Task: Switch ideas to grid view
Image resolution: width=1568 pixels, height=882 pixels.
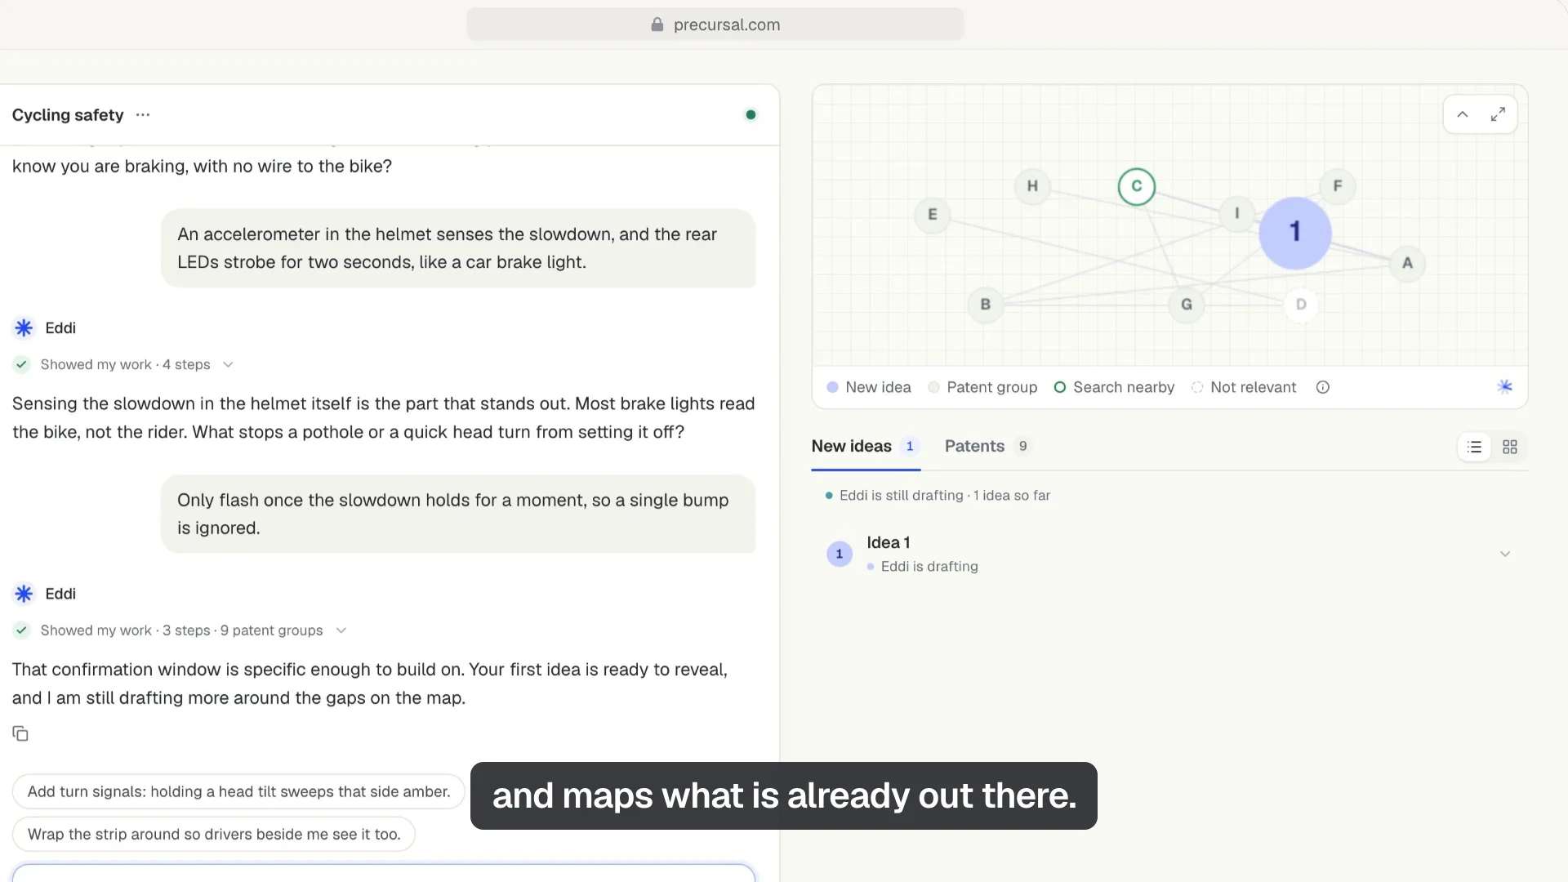Action: pyautogui.click(x=1509, y=447)
